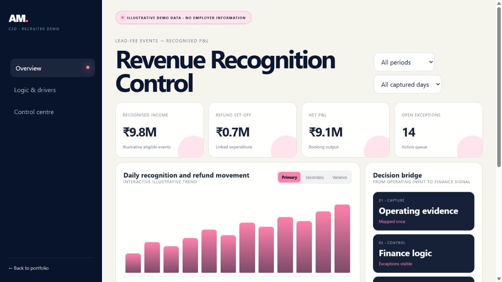Select the Primary chart toggle

[289, 177]
